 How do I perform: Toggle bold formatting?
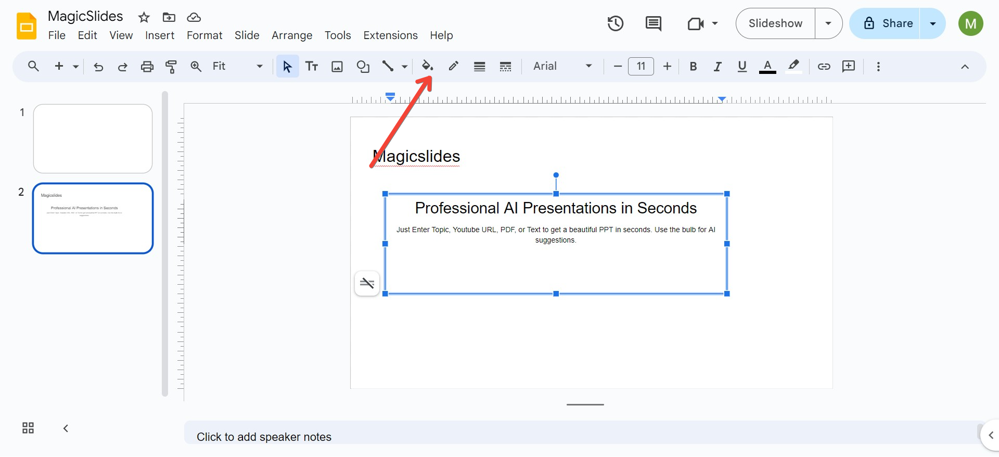pyautogui.click(x=693, y=66)
